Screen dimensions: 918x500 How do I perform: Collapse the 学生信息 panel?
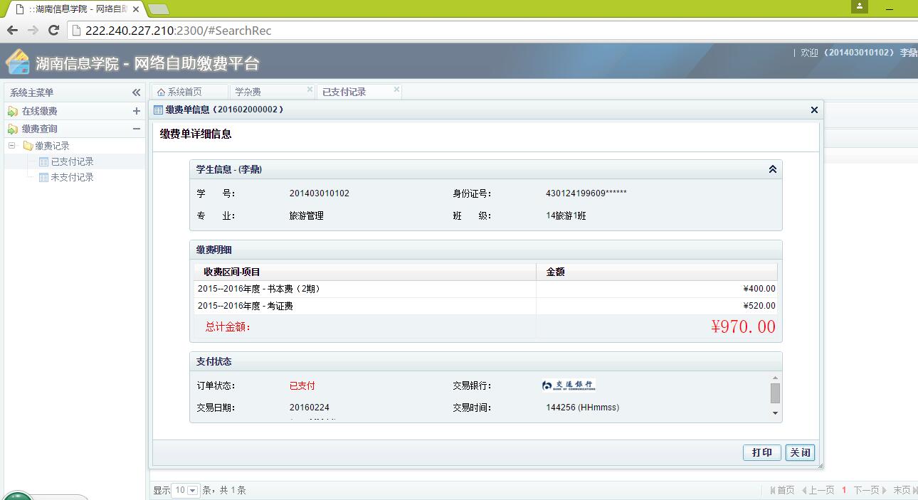click(772, 169)
